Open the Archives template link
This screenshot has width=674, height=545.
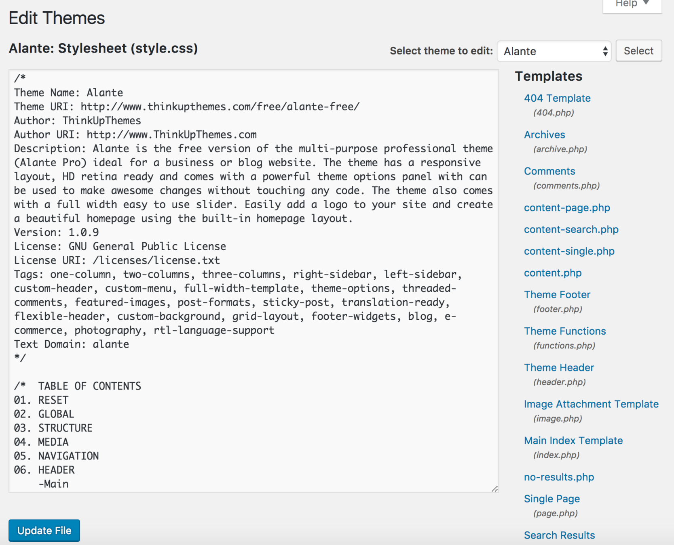click(x=544, y=134)
